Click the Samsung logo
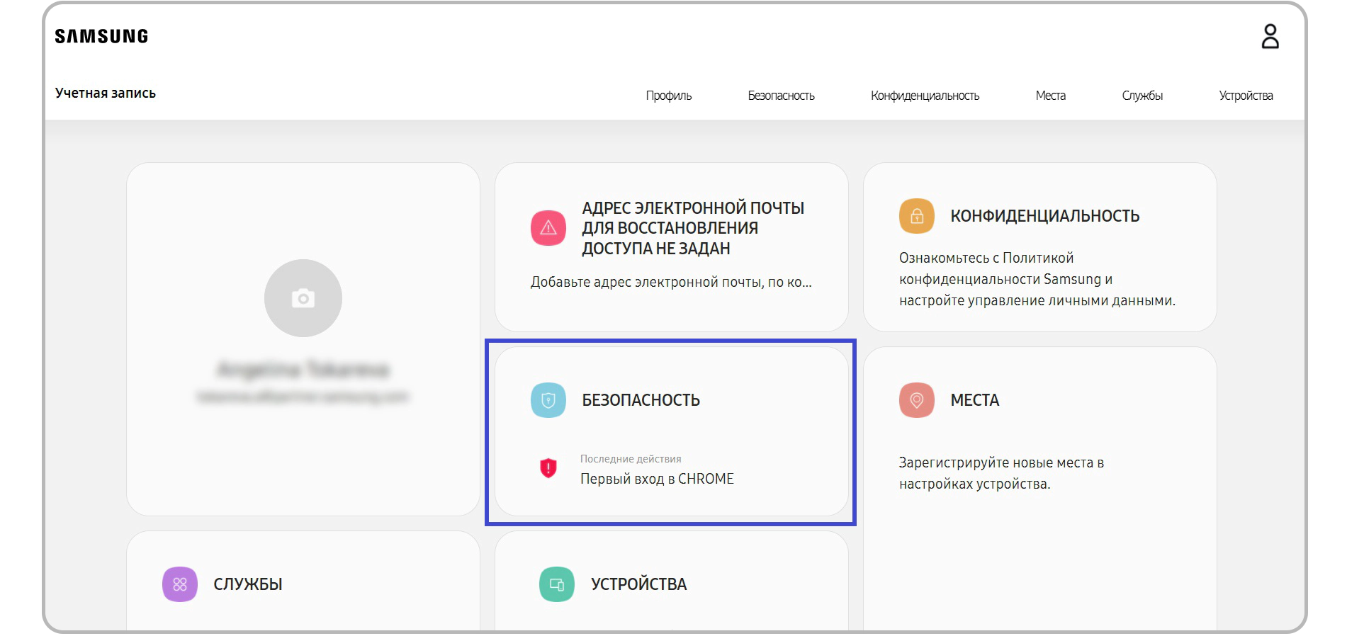 point(101,37)
